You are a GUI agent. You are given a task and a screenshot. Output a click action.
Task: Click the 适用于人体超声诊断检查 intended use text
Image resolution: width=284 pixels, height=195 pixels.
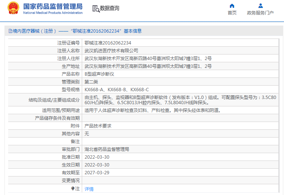(x=152, y=110)
